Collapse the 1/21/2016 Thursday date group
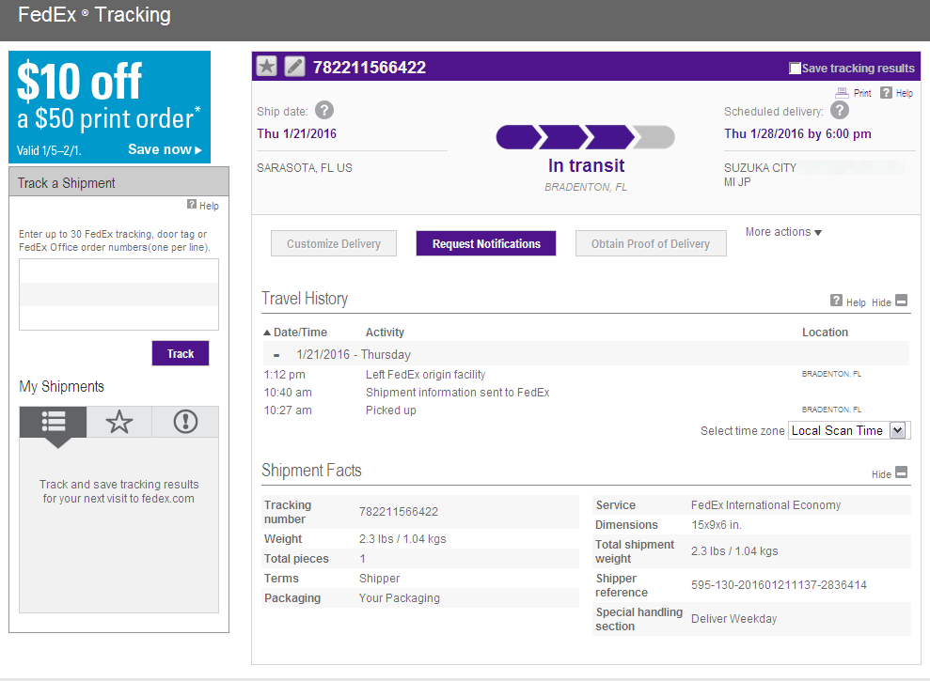The width and height of the screenshot is (930, 681). click(276, 355)
